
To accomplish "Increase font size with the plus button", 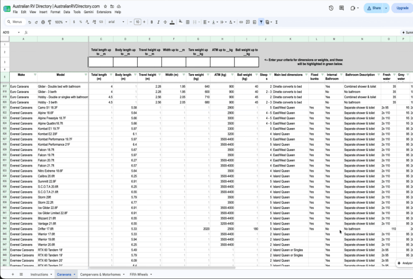I will (x=144, y=22).
